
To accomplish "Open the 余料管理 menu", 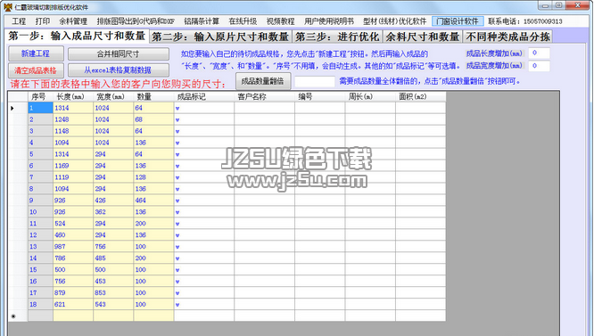I will tap(73, 21).
